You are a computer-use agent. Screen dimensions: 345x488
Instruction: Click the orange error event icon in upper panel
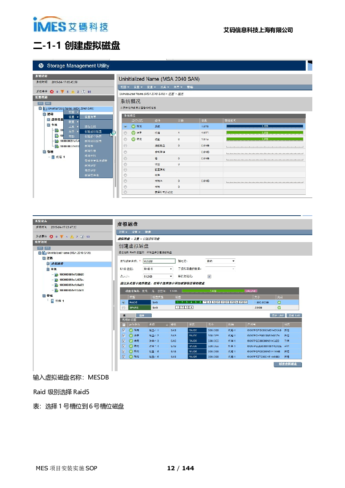pos(62,92)
